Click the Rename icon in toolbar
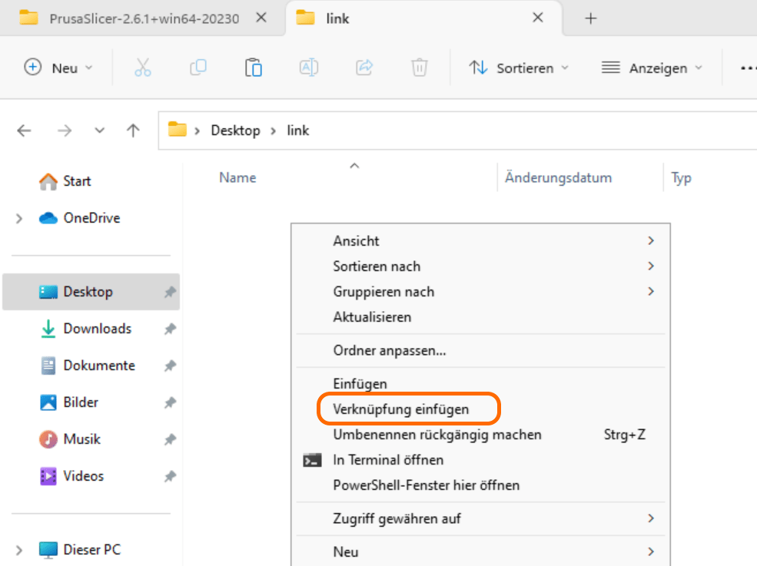 point(309,68)
